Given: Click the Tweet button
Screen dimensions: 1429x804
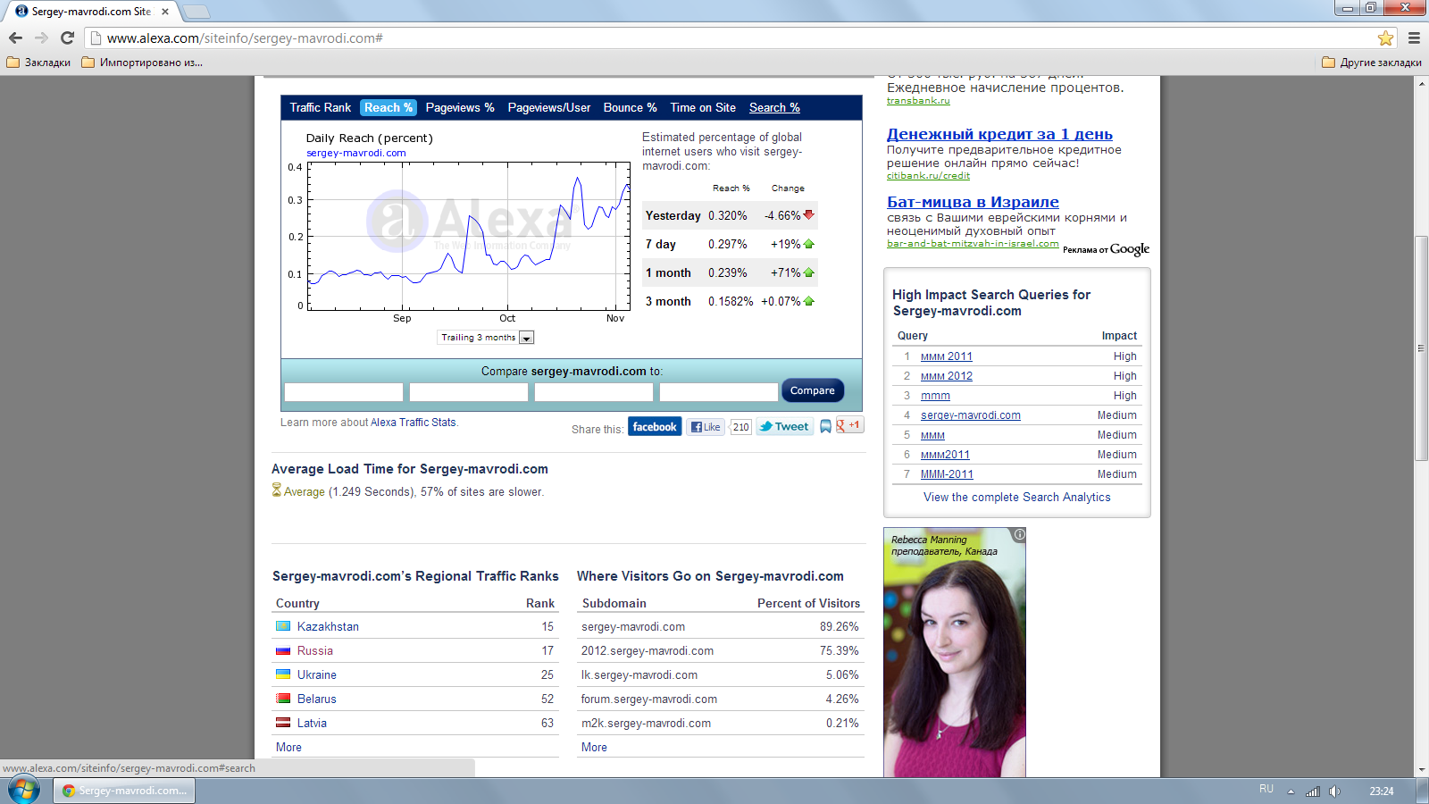Looking at the screenshot, I should (x=784, y=427).
